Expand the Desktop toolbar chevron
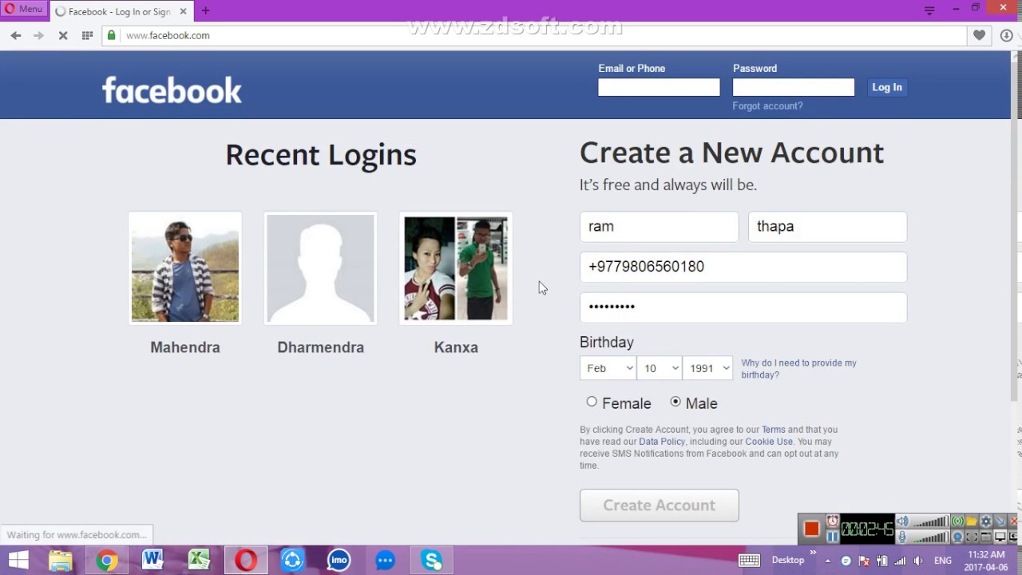The width and height of the screenshot is (1022, 575). pos(814,553)
